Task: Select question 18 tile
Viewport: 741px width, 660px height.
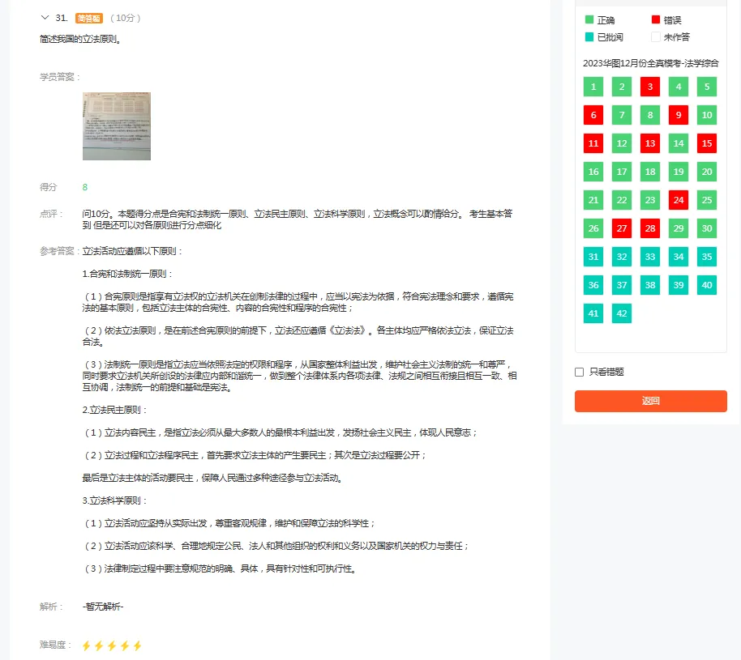Action: point(650,172)
